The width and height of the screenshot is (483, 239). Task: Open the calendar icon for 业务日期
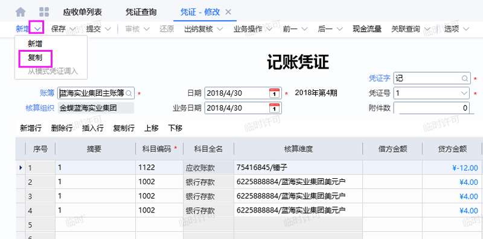click(x=274, y=108)
